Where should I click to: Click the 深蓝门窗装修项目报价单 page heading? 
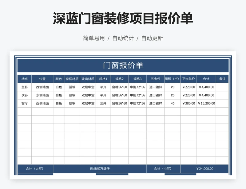pos(123,18)
